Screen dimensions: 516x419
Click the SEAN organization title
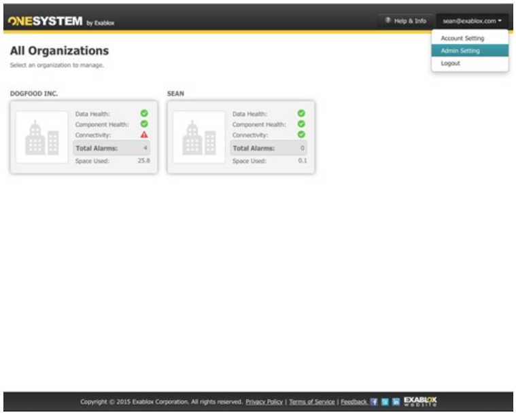click(175, 94)
